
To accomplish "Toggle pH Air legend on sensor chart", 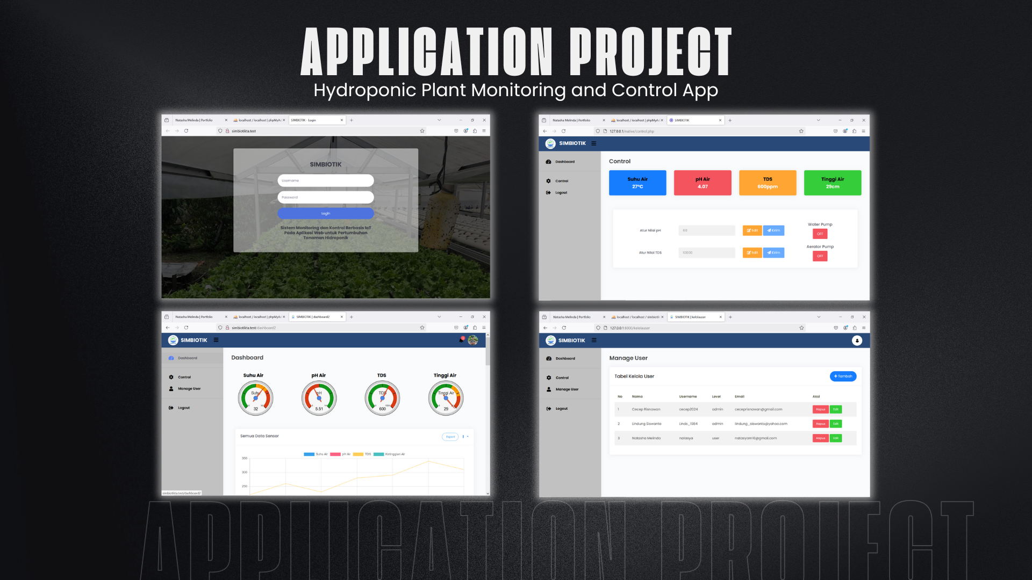I will click(x=340, y=454).
